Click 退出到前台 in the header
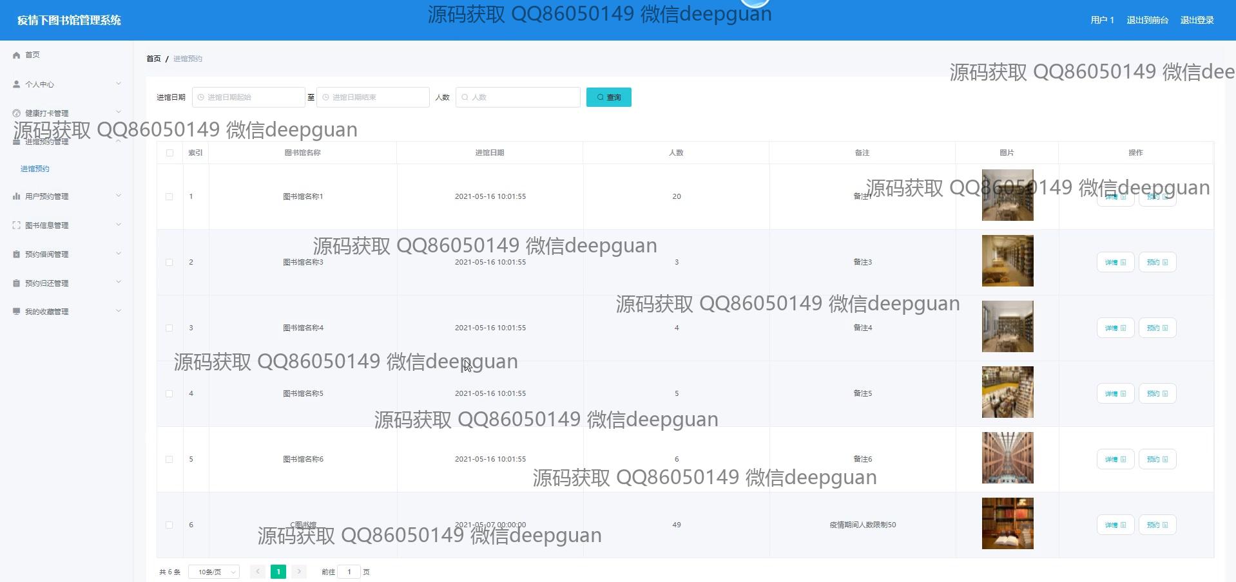 click(1147, 20)
